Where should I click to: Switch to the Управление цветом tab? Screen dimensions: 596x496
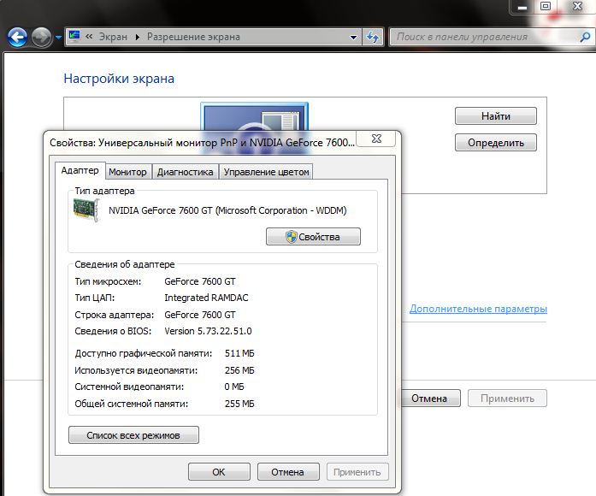[266, 172]
